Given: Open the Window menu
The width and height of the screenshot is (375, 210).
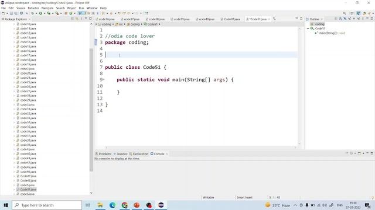Looking at the screenshot, I should point(92,8).
